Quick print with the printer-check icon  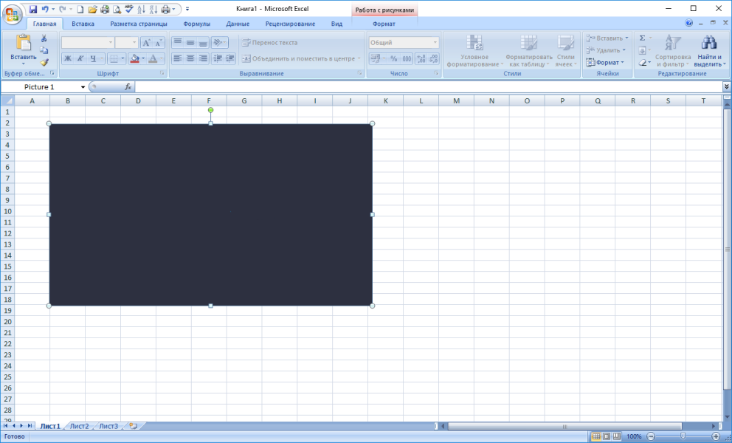coord(105,9)
